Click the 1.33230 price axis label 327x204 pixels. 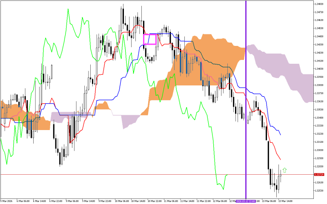click(319, 134)
